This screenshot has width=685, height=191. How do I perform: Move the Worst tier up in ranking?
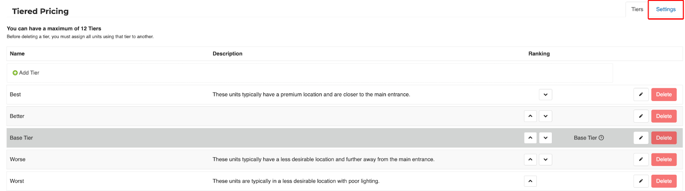[530, 181]
